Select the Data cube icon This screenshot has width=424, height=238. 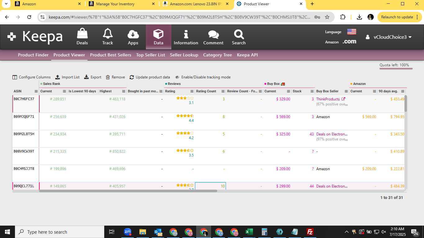tap(158, 37)
